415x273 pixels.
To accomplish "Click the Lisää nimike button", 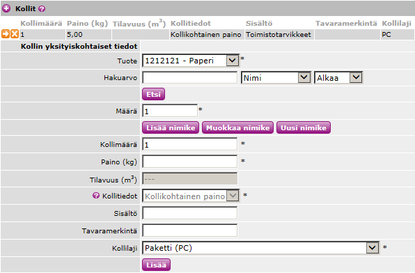I will [x=171, y=127].
